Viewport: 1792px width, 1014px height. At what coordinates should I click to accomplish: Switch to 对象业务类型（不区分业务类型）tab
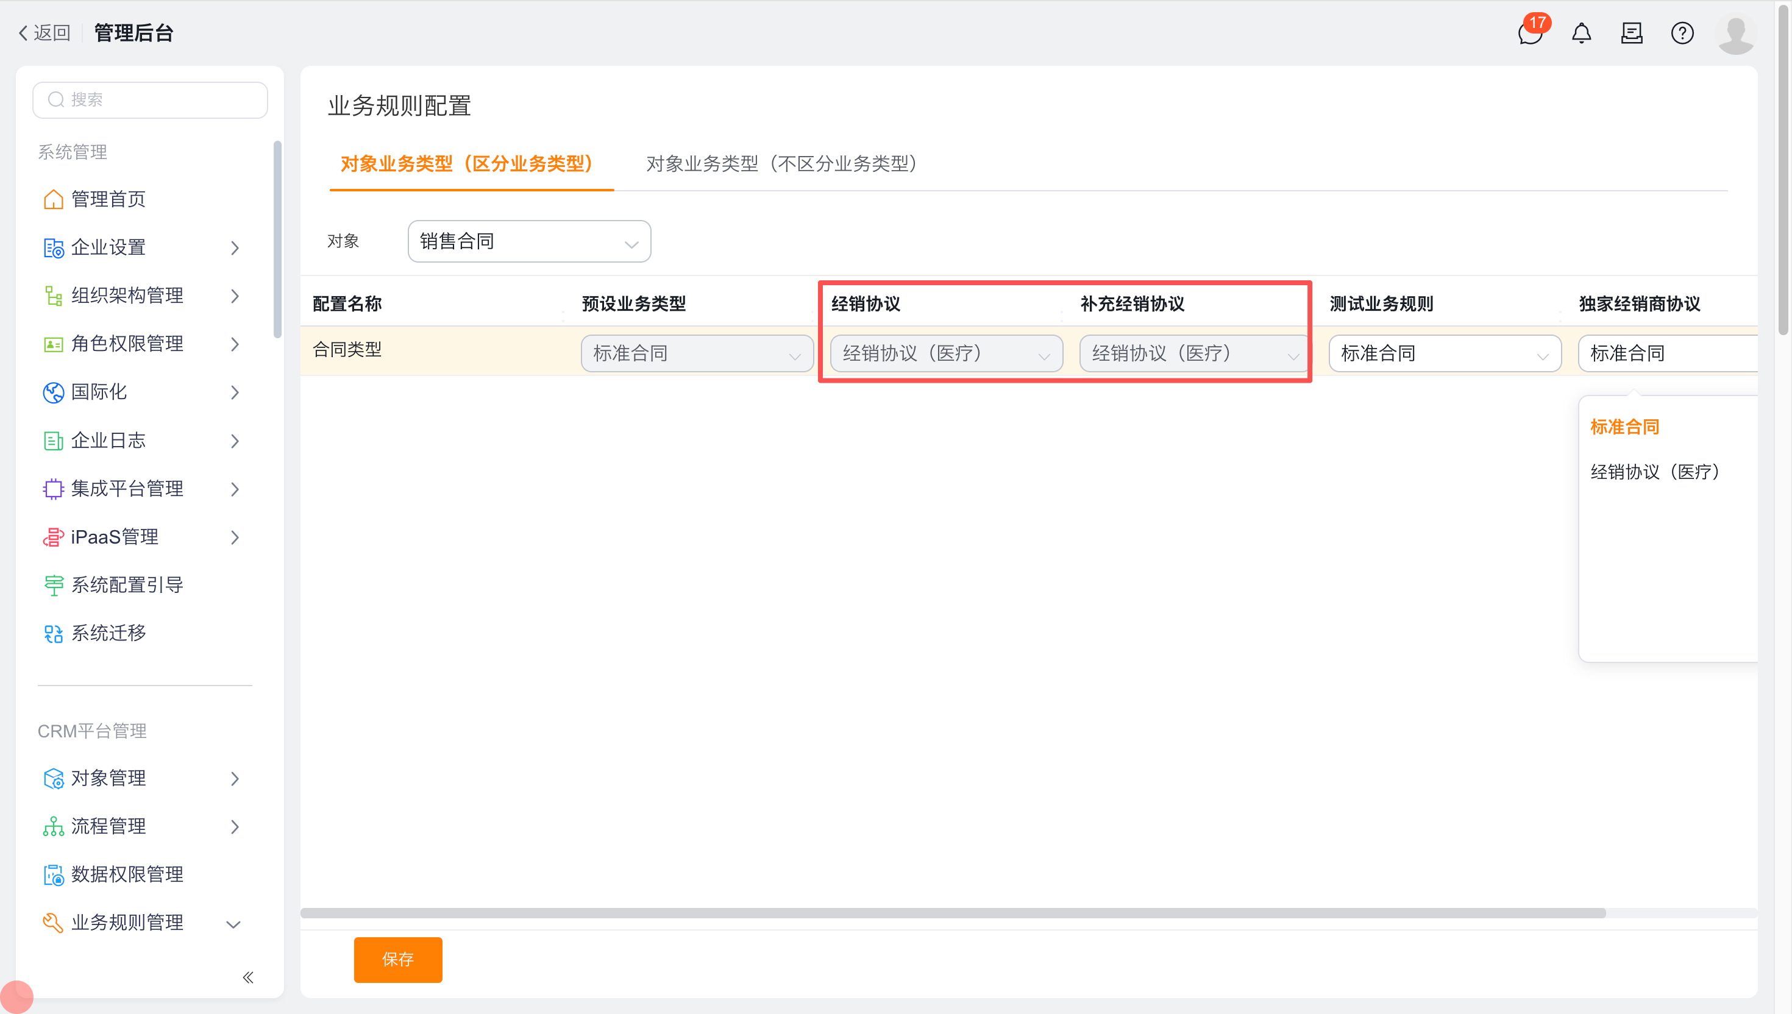click(781, 164)
